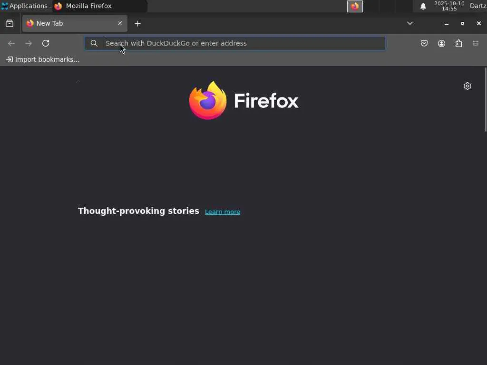The width and height of the screenshot is (487, 365).
Task: Open the notification bell in panel
Action: (423, 6)
